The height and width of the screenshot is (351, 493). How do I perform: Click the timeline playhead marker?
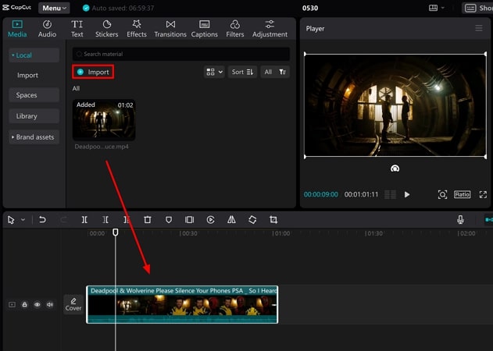click(x=116, y=232)
